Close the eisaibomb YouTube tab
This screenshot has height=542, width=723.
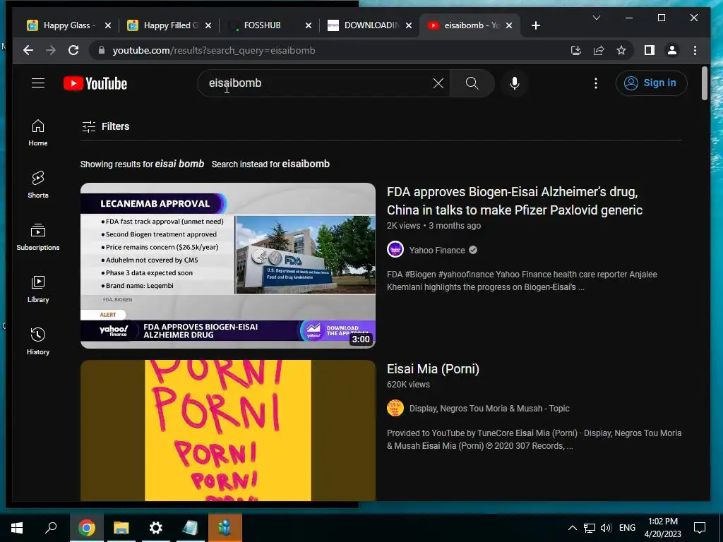click(509, 25)
